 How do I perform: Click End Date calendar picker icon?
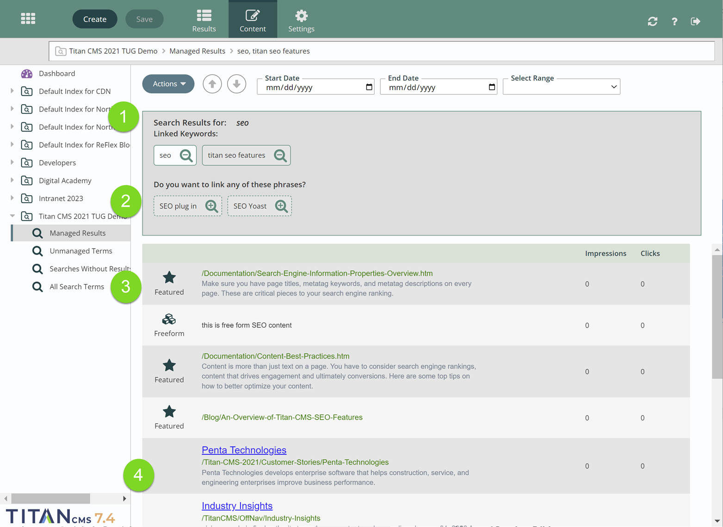(x=492, y=87)
